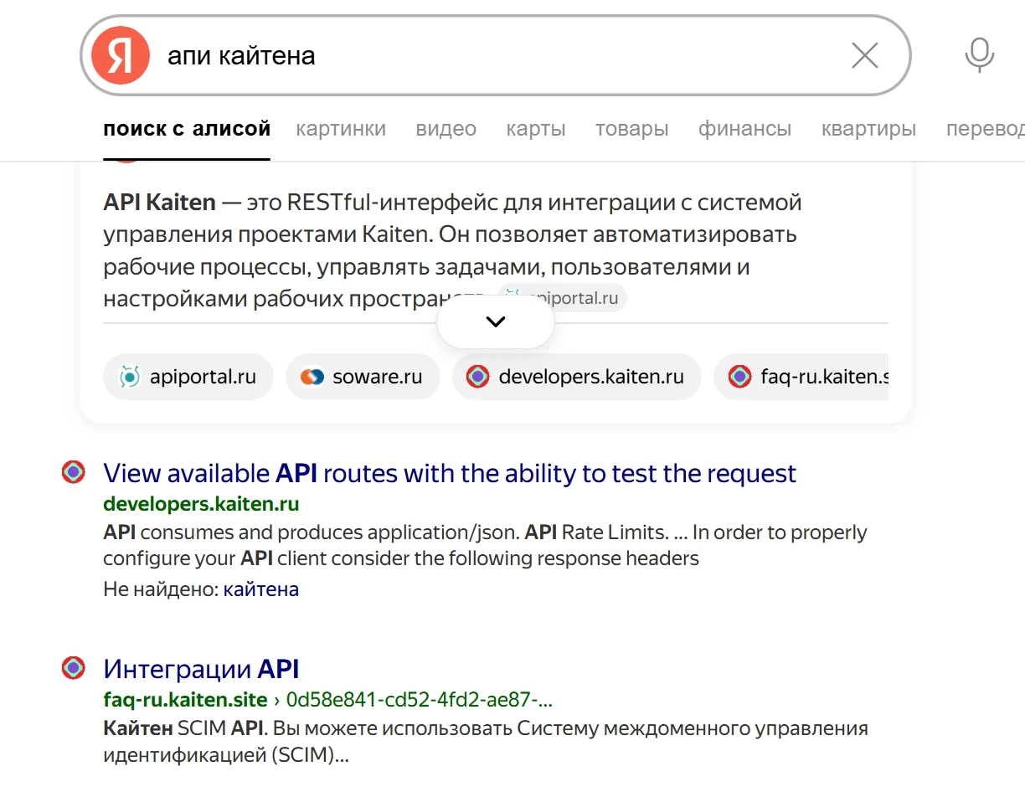Focus the search input field

[x=494, y=56]
